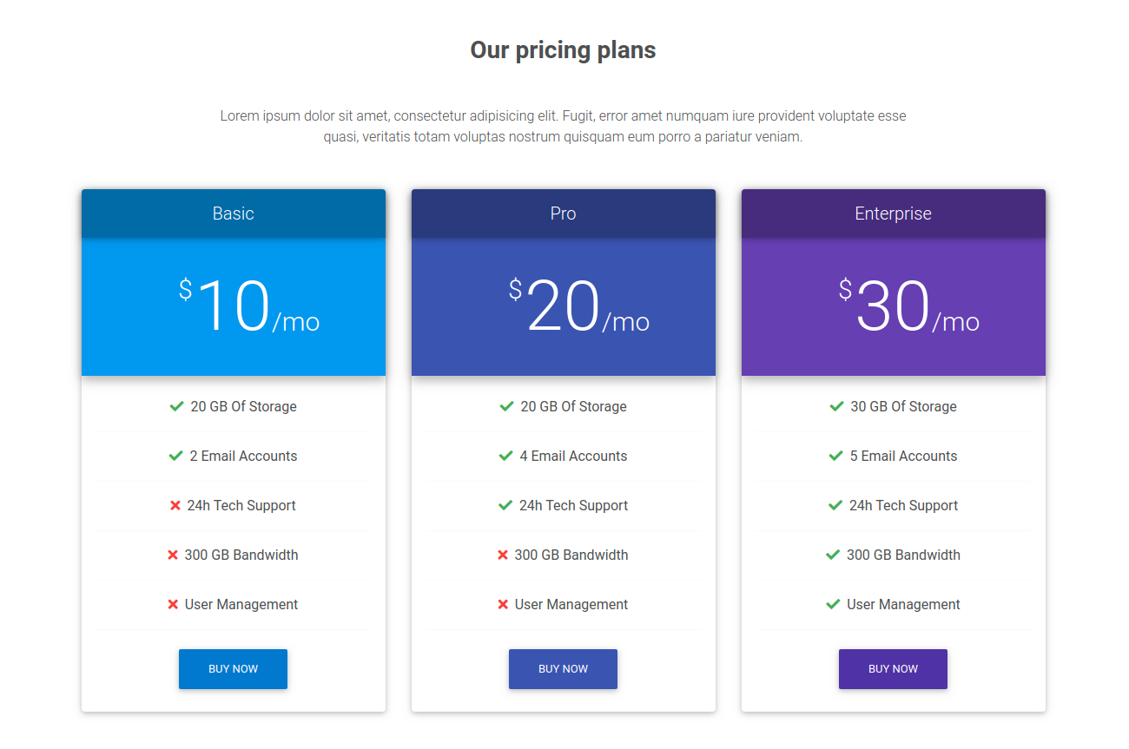Click the $10/mo price panel
1129x749 pixels.
pos(234,306)
